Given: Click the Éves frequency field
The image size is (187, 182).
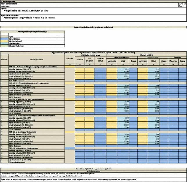Looking at the screenshot, I should pyautogui.click(x=182, y=6).
